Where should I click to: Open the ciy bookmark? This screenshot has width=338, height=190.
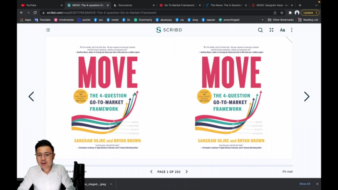coord(180,20)
